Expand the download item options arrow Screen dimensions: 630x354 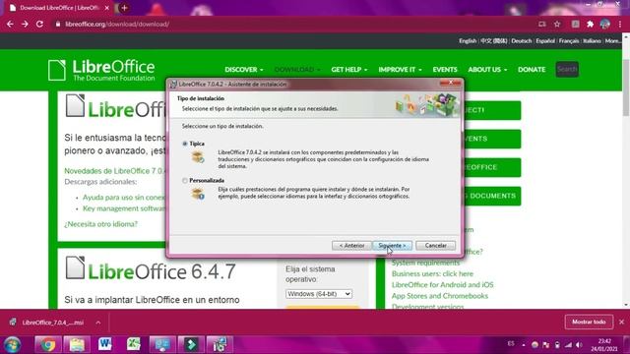click(98, 323)
